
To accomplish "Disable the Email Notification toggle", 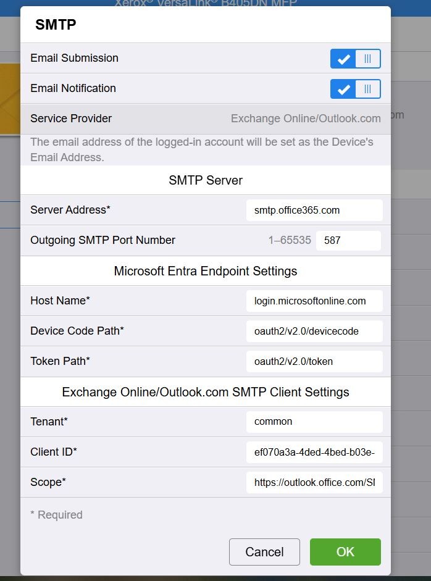I will (x=355, y=89).
